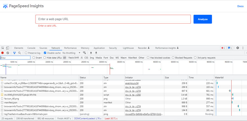Click the import HAR upload arrow
Image resolution: width=247 pixels, height=121 pixels.
pyautogui.click(x=91, y=53)
